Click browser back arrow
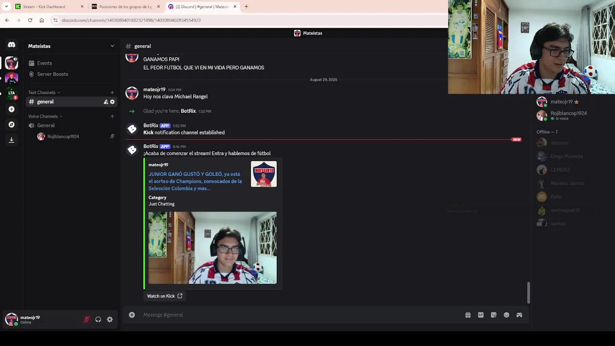The height and width of the screenshot is (346, 615). click(x=7, y=20)
